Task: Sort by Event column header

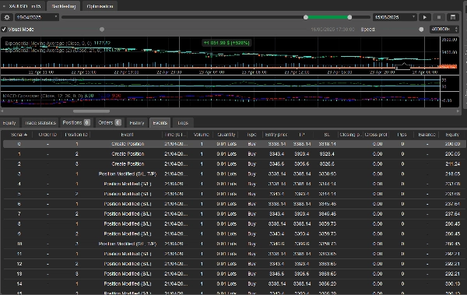Action: tap(127, 135)
